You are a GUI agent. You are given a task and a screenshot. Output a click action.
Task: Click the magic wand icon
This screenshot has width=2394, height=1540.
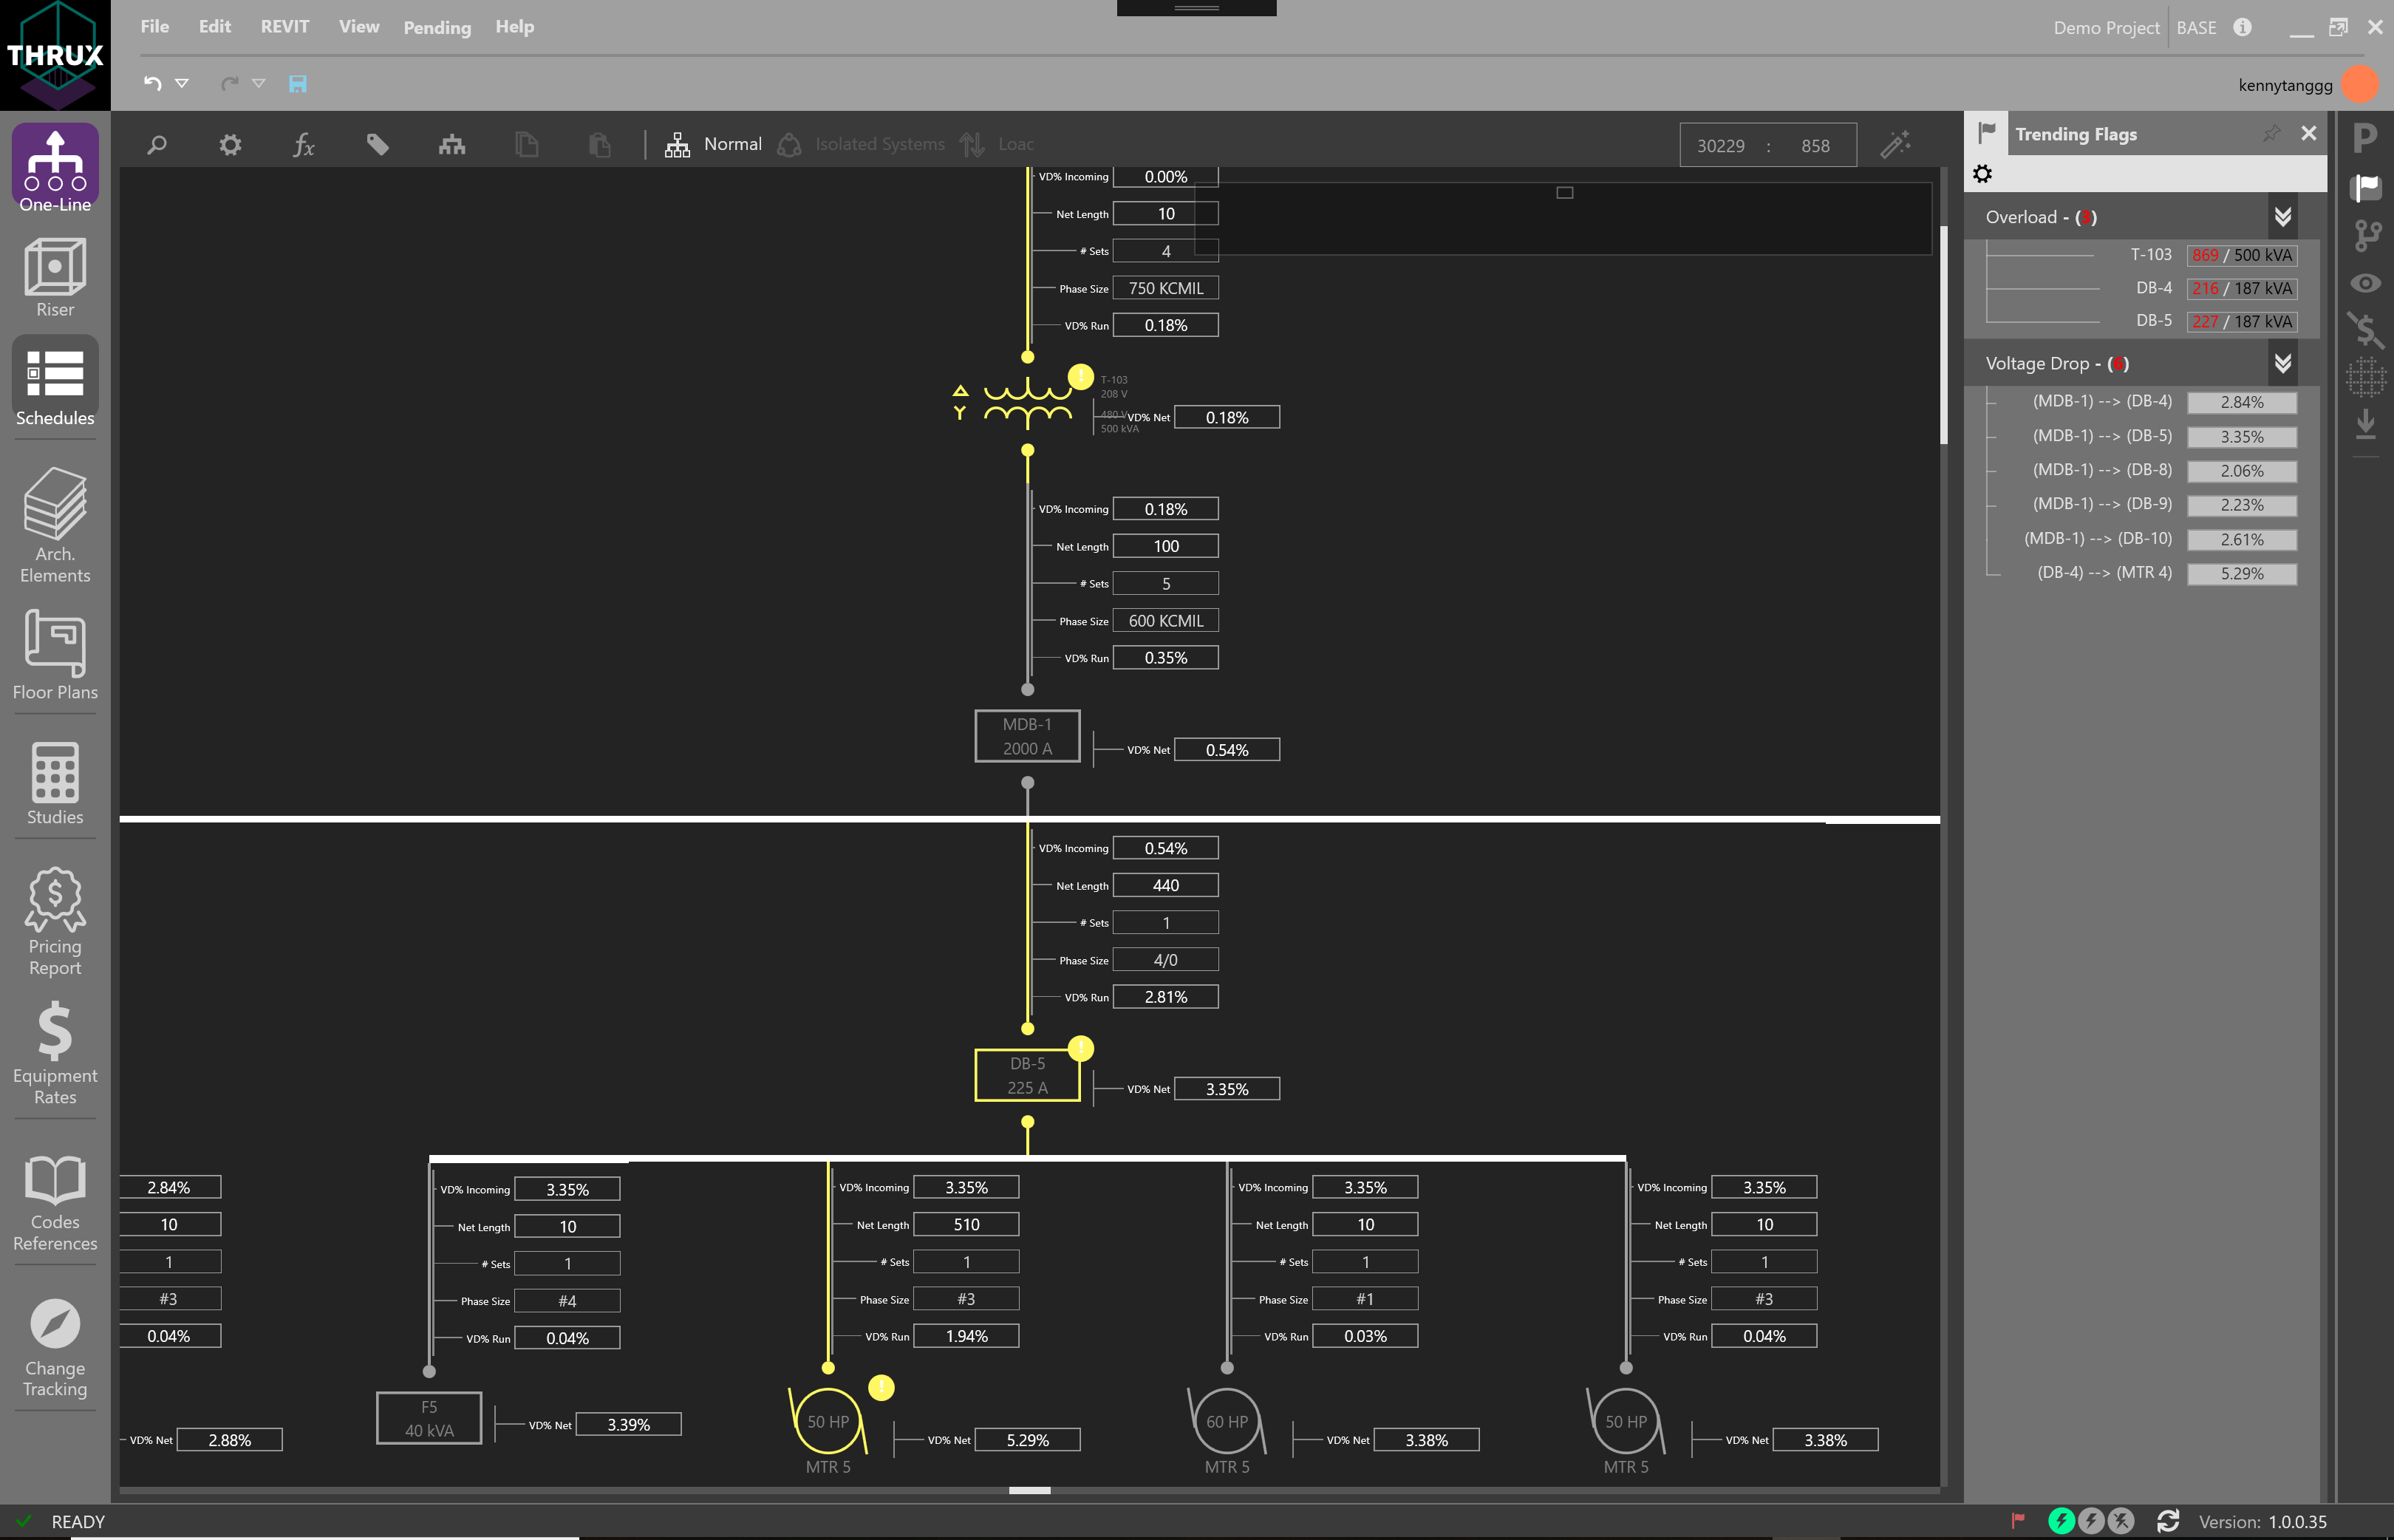tap(1895, 145)
